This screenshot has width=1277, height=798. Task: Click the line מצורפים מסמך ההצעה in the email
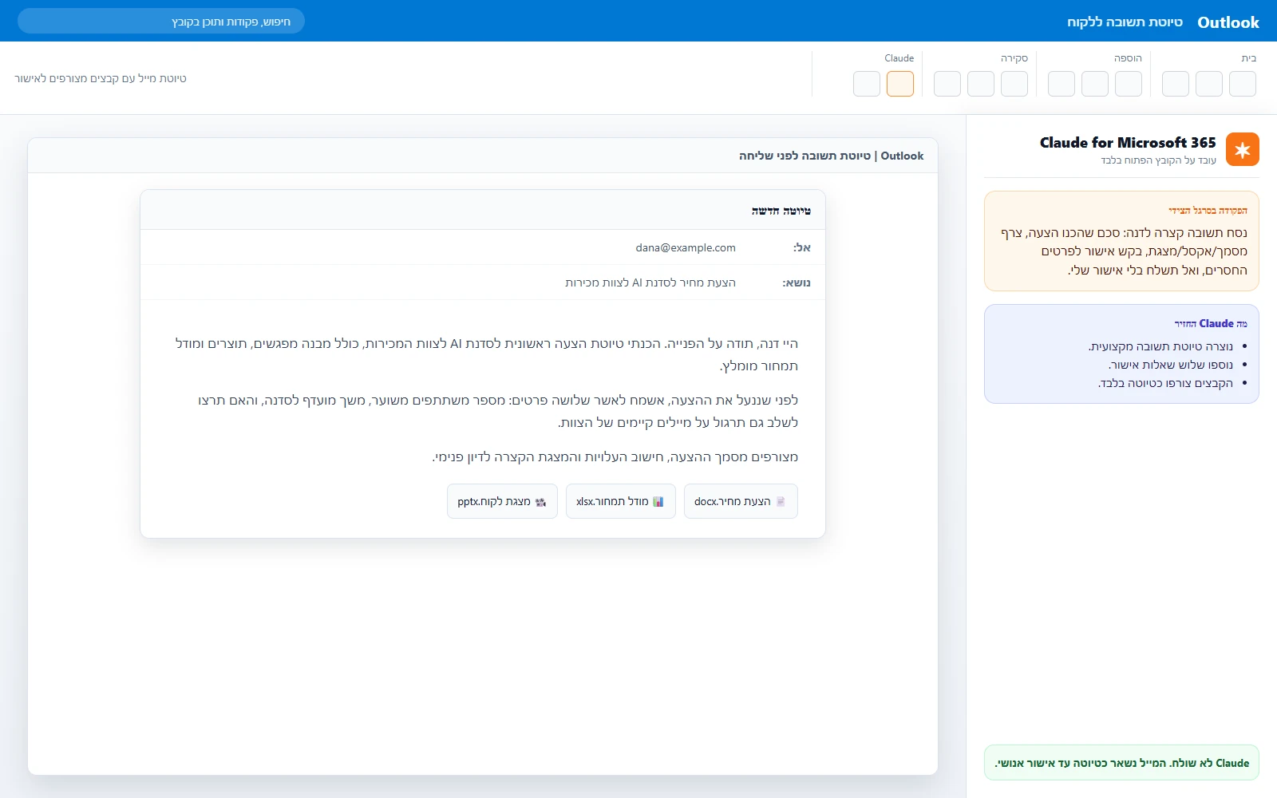615,456
